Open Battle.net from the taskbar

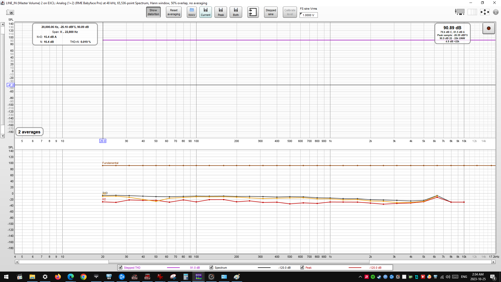[122, 277]
